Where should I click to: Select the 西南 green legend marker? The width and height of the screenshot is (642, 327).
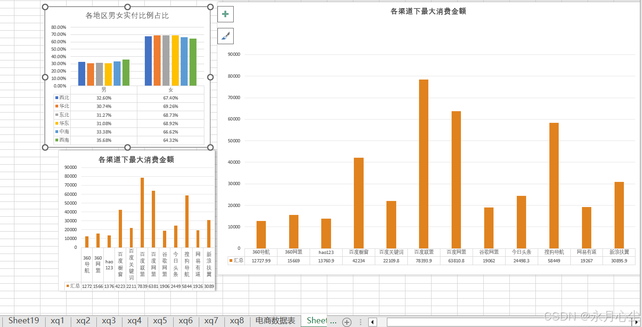tap(57, 140)
